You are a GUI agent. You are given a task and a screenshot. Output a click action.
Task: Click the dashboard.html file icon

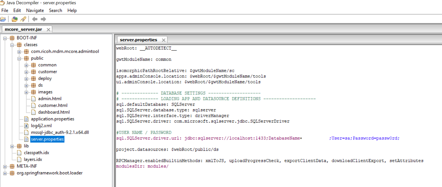[x=34, y=112]
